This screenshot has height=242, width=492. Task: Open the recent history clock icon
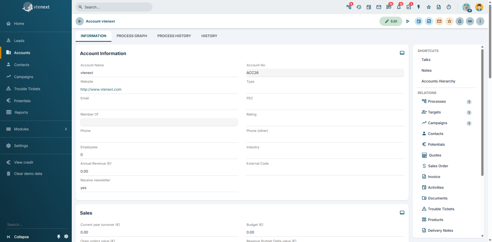coord(359,7)
